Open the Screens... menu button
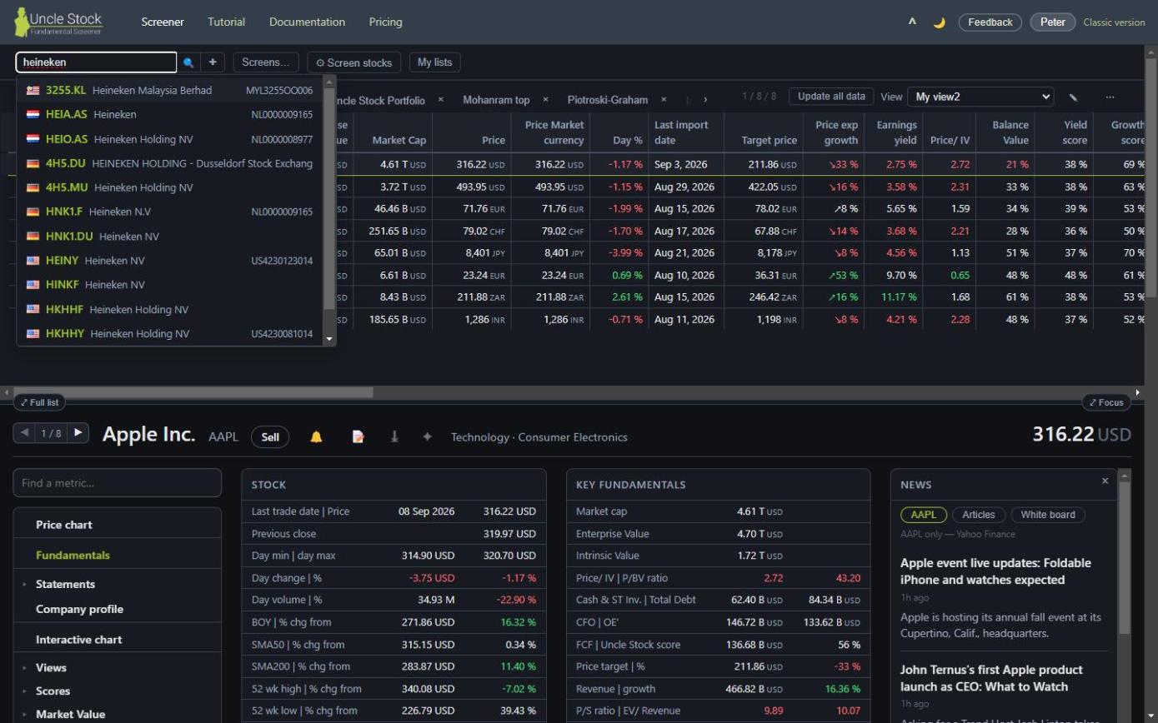This screenshot has height=723, width=1158. coord(266,62)
